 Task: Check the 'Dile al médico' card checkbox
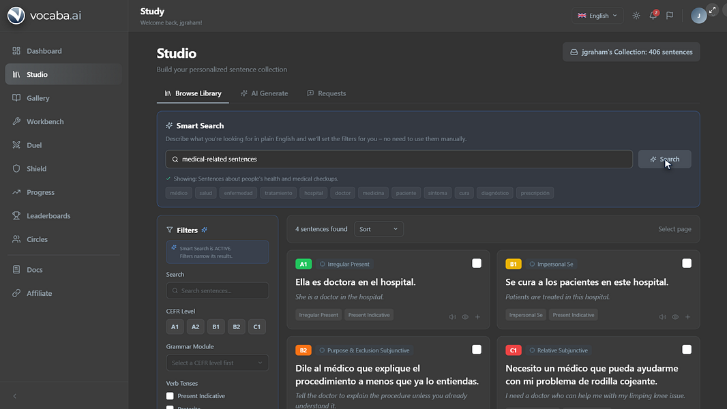pyautogui.click(x=477, y=350)
